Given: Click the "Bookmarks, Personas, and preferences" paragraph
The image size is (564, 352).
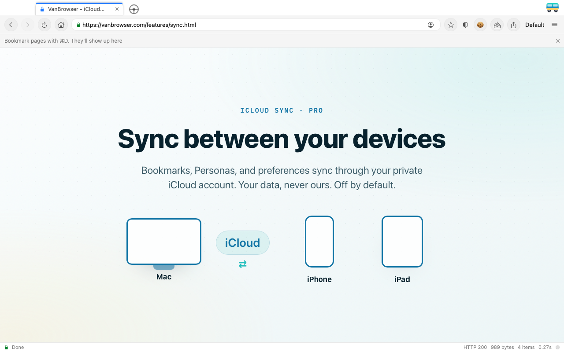Looking at the screenshot, I should pos(282,177).
